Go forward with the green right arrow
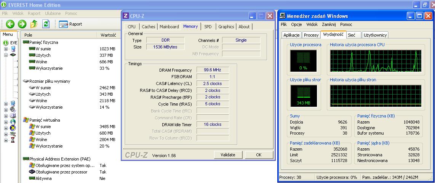Viewport: 435px width, 183px height. [x=22, y=24]
